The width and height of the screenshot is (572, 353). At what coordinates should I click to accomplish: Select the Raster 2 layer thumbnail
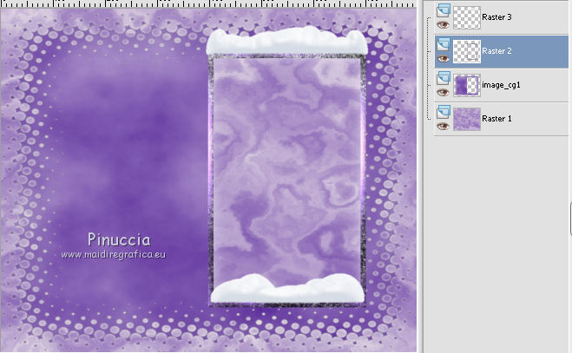click(467, 51)
